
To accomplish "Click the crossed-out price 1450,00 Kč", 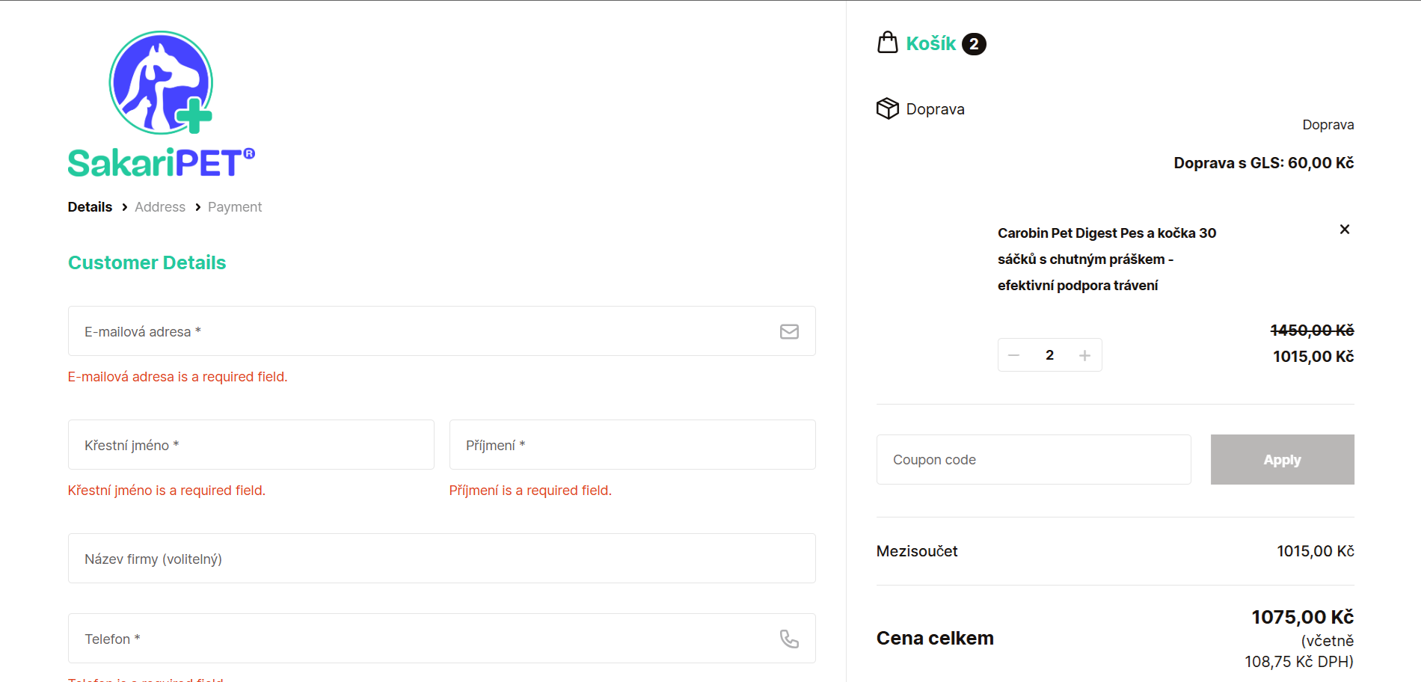I will 1312,331.
